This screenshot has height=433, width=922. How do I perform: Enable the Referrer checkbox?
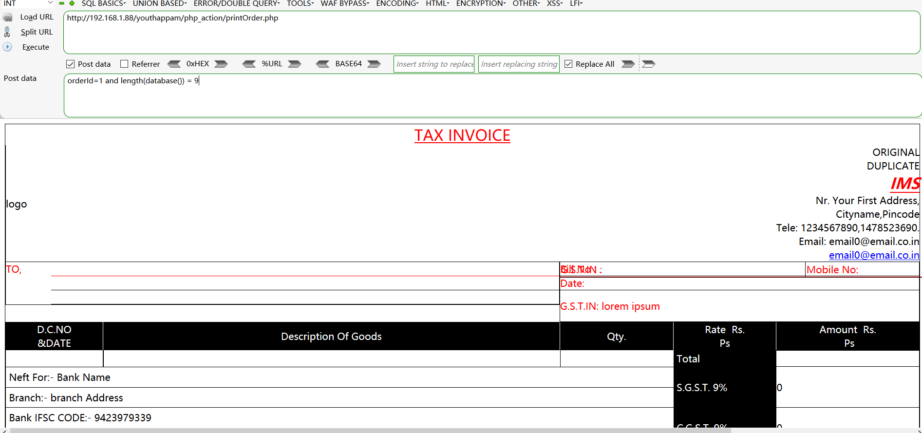click(124, 64)
